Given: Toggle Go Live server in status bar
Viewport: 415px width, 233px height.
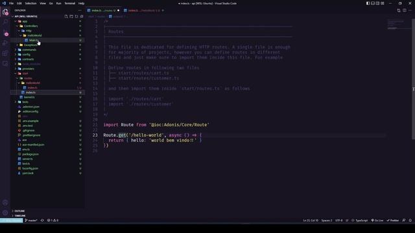Looking at the screenshot, I should coord(377,220).
